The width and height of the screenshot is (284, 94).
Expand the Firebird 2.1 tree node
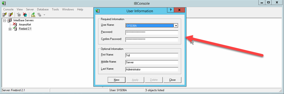tap(10, 29)
